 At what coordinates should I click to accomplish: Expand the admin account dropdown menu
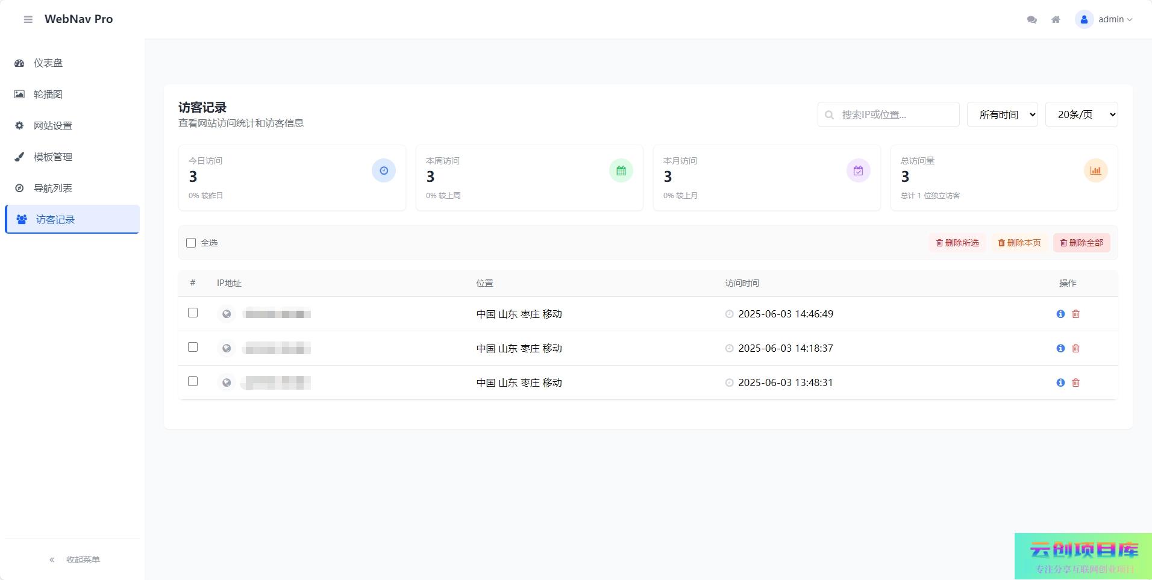coord(1115,19)
